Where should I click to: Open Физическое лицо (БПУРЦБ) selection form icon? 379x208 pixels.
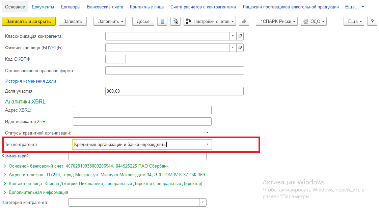(240, 48)
